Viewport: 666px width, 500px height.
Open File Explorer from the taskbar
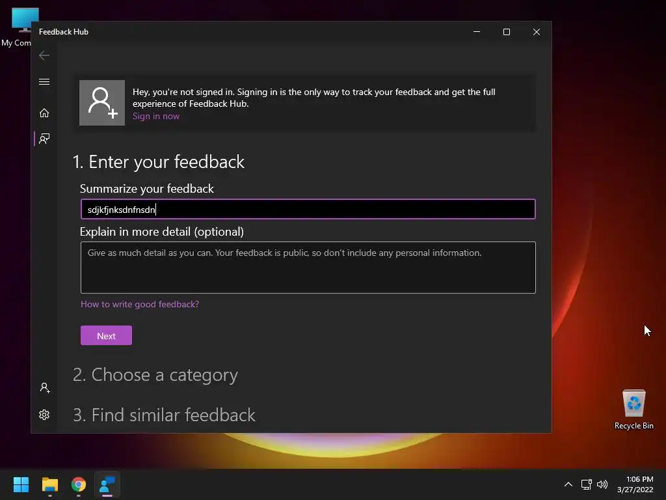49,484
